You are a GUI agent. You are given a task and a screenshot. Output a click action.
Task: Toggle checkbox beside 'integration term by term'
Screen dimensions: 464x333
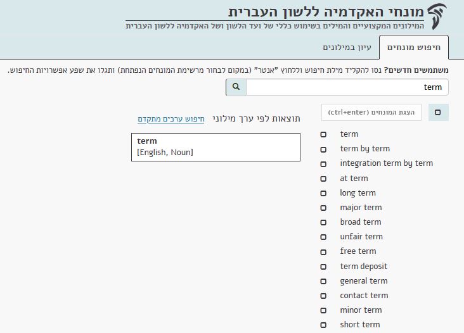pos(323,164)
